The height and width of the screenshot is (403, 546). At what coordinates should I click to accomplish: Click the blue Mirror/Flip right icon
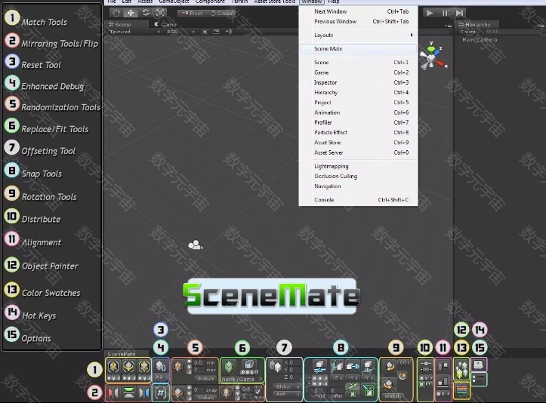coord(143,393)
